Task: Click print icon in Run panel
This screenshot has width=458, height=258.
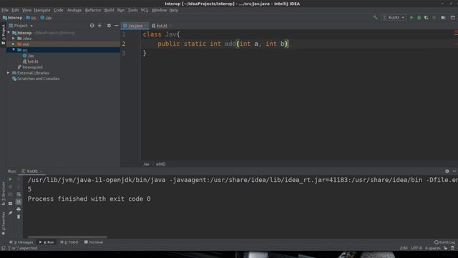Action: click(19, 209)
